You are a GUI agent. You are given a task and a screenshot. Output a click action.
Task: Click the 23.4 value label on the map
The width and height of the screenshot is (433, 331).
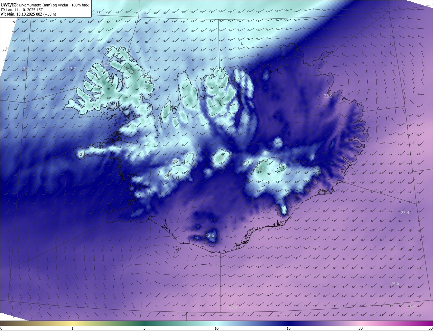click(405, 213)
